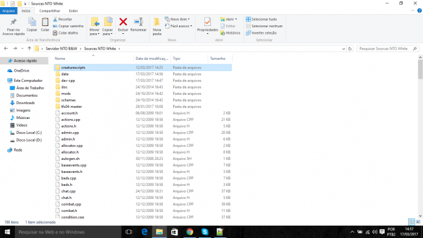Open recent locations dropdown arrow

click(x=22, y=49)
